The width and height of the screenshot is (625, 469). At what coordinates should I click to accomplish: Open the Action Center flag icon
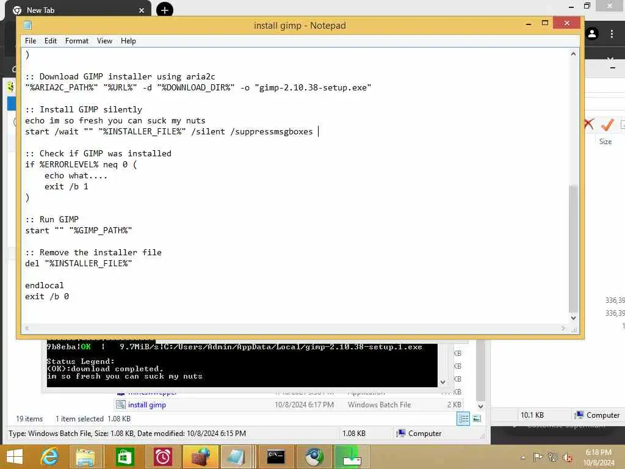538,457
